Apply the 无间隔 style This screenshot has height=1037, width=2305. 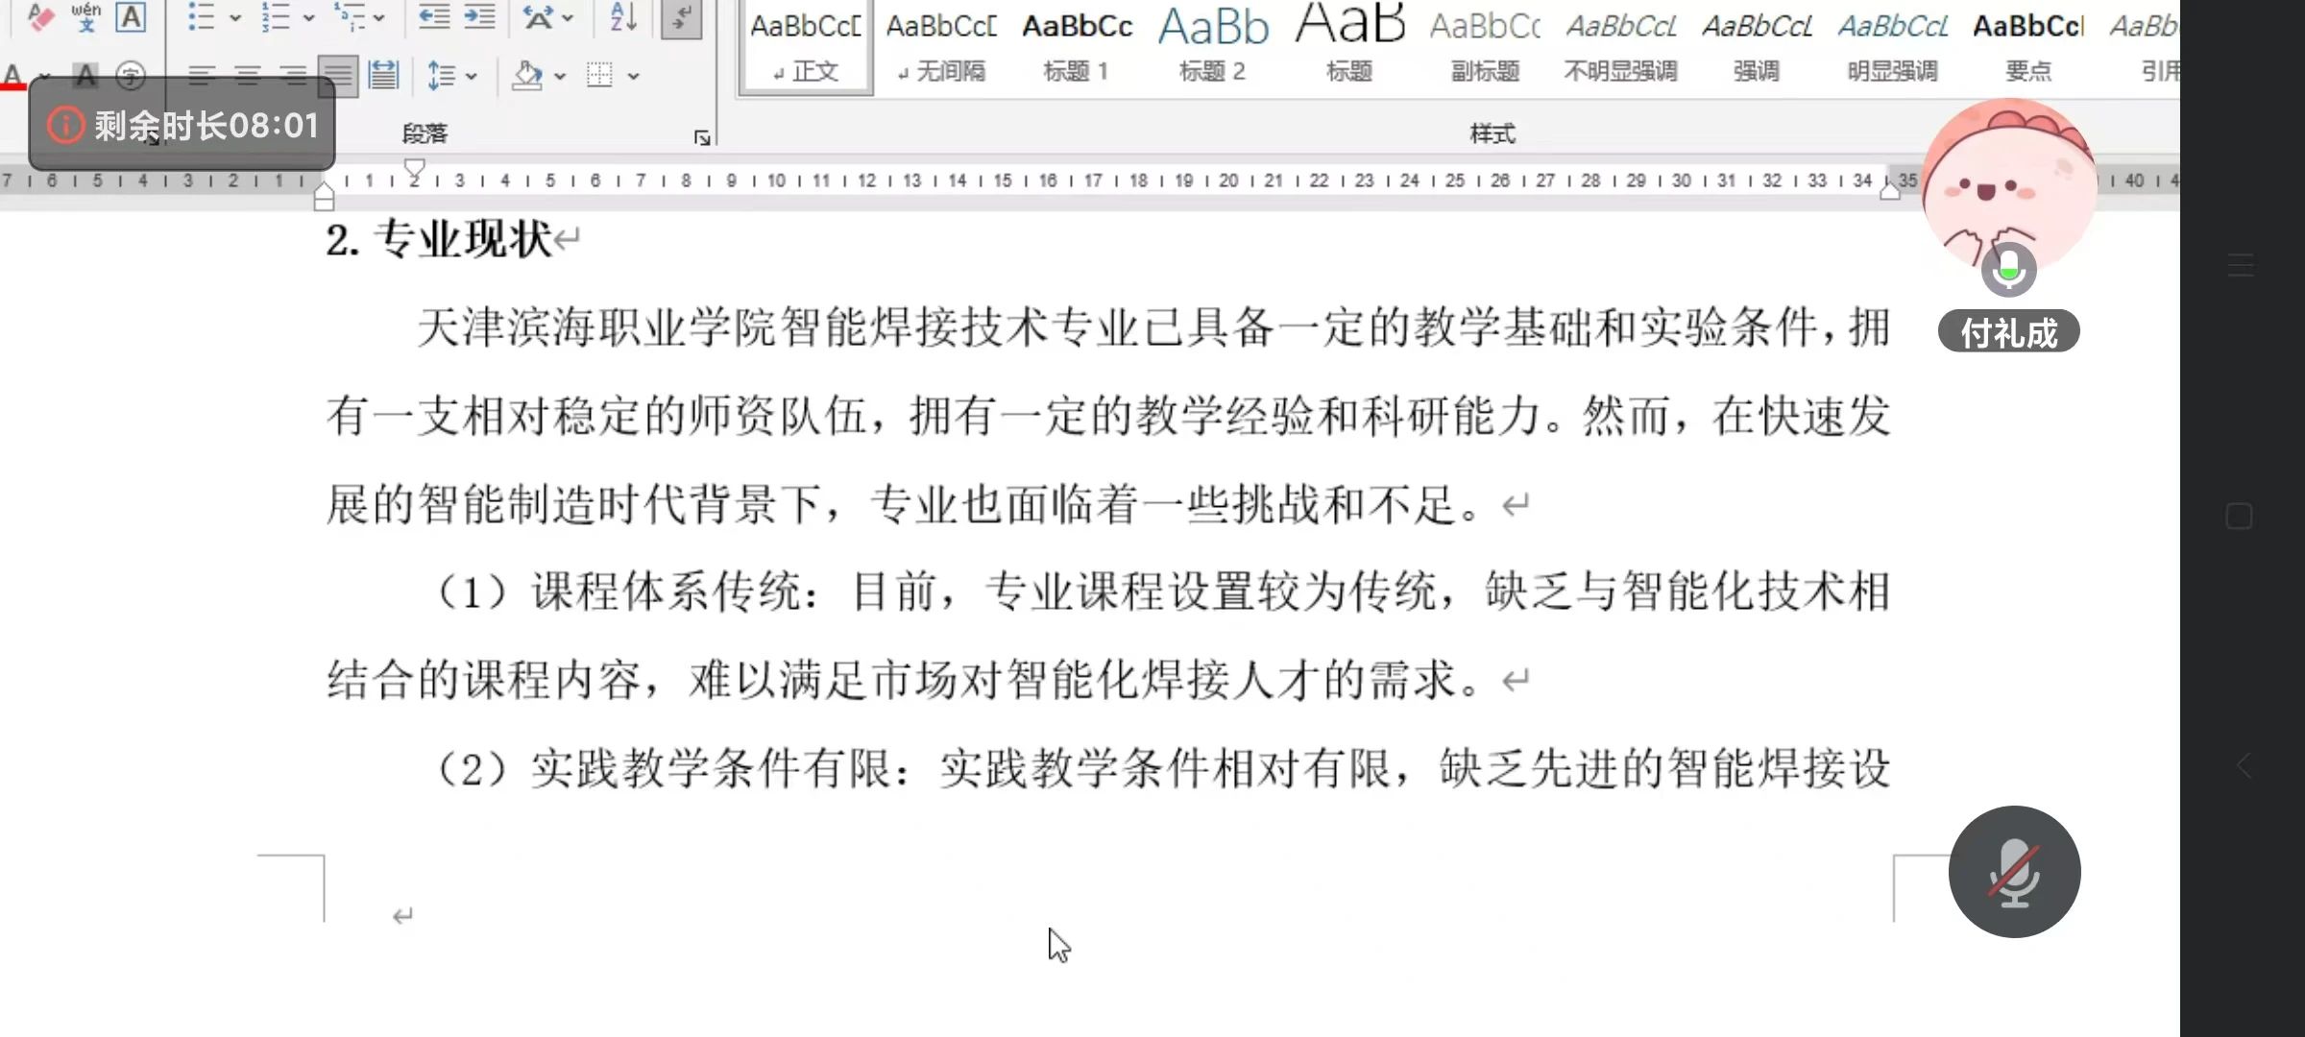pyautogui.click(x=941, y=46)
